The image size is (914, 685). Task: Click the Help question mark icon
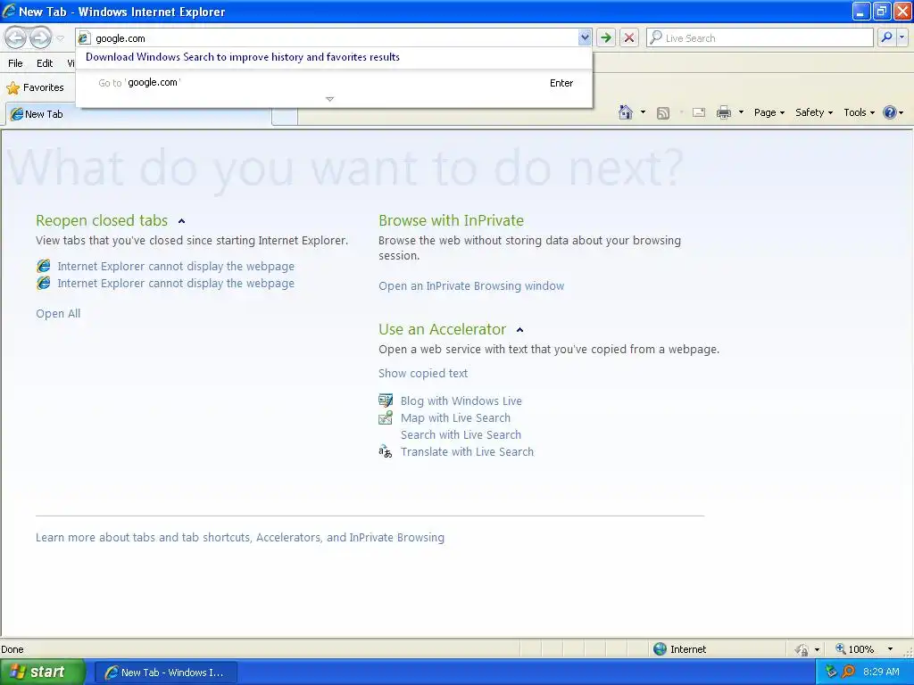coord(890,112)
